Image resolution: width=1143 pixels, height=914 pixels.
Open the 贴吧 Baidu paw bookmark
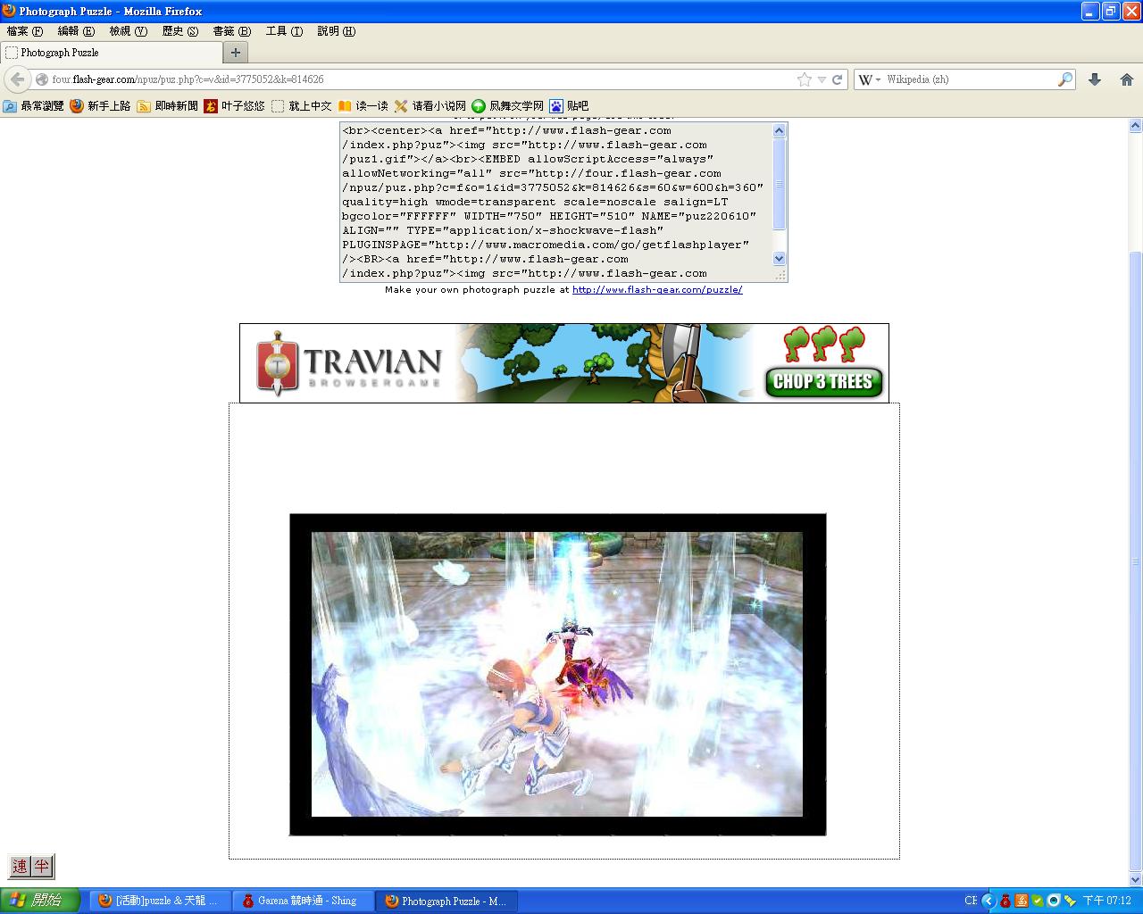[569, 106]
